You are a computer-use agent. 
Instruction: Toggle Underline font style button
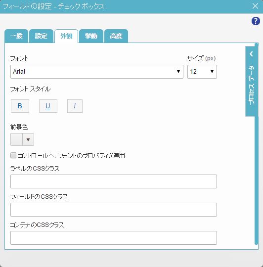[48, 106]
